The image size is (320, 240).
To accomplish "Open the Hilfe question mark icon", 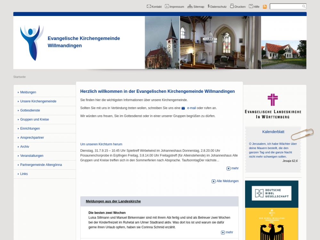I will pos(251,6).
